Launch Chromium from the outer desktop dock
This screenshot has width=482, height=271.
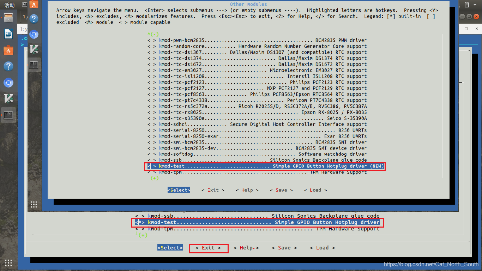click(8, 83)
